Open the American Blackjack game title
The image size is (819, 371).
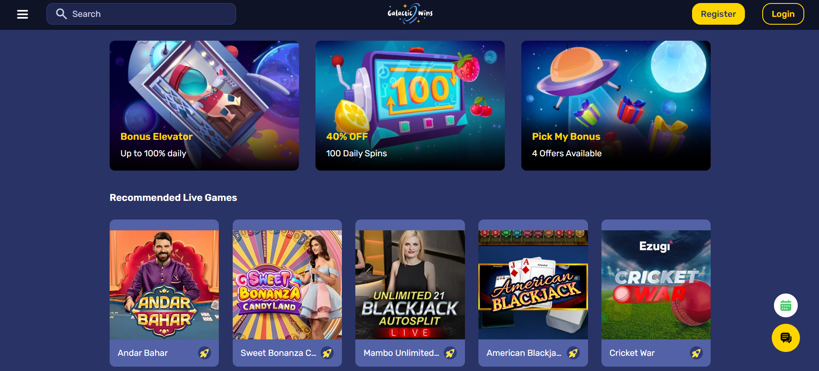click(x=524, y=353)
